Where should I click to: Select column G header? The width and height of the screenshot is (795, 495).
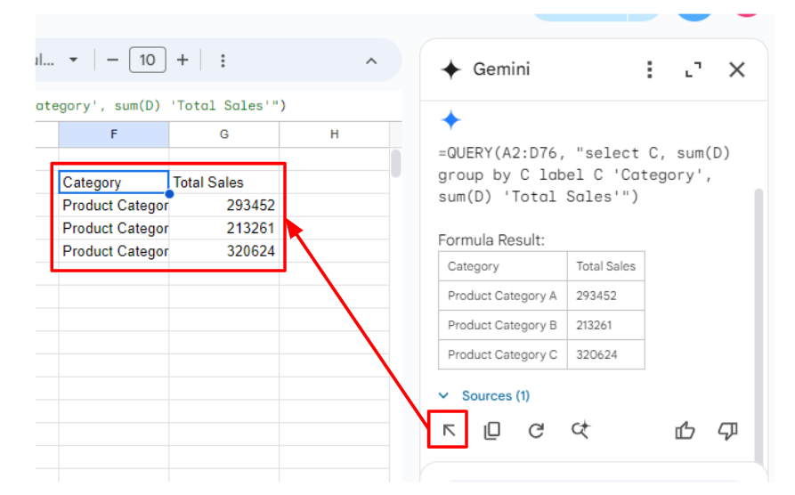tap(224, 134)
